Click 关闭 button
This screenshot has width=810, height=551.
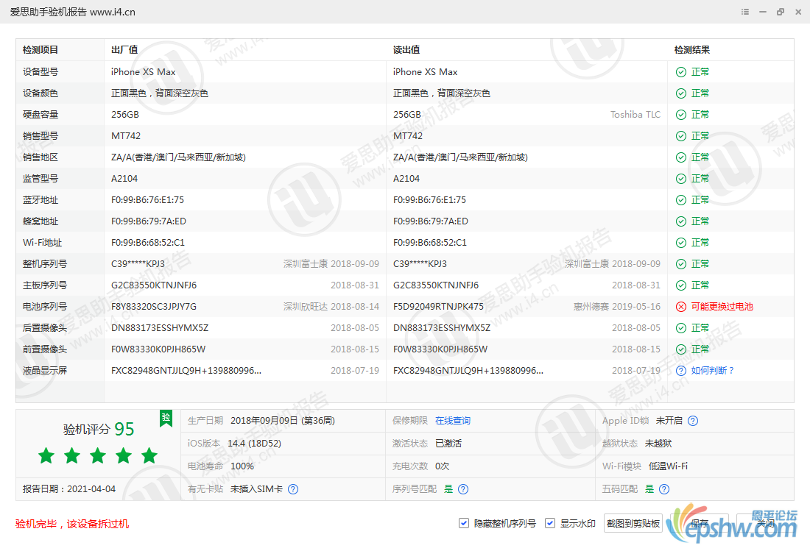point(766,524)
